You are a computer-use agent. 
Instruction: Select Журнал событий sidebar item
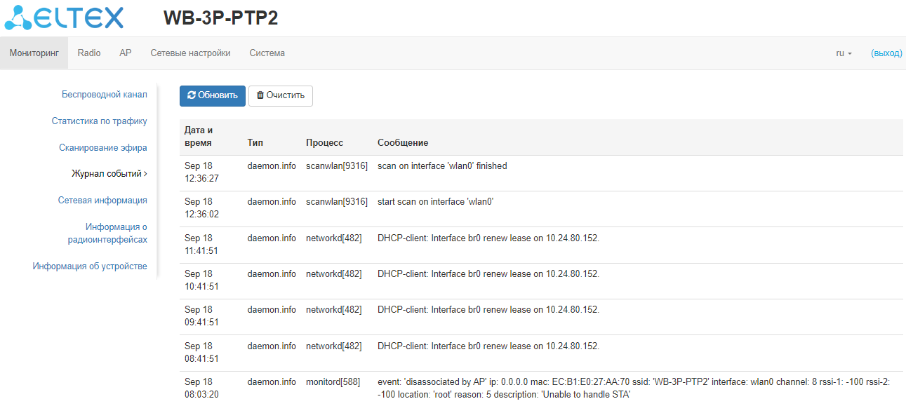(107, 174)
